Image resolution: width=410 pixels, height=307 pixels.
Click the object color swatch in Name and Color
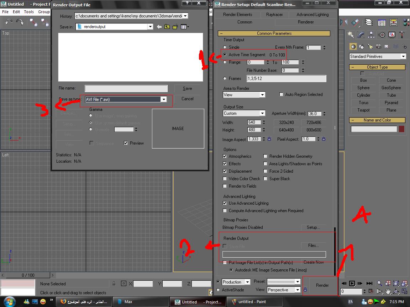[x=401, y=129]
